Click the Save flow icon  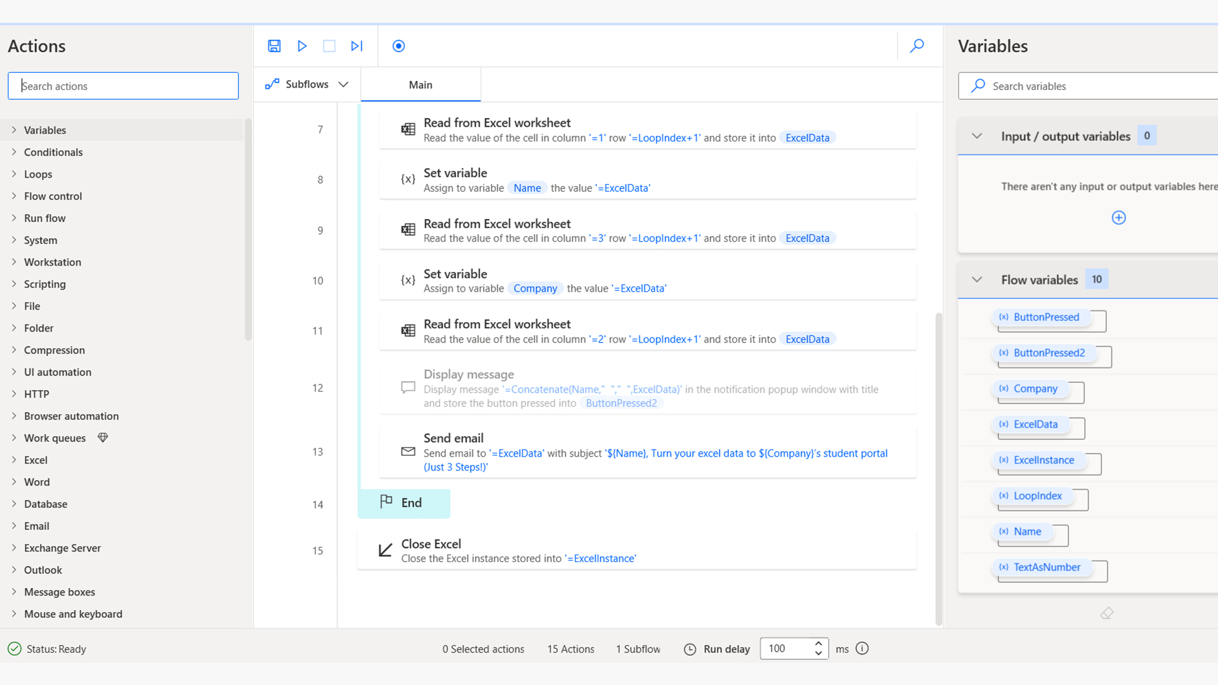(275, 46)
